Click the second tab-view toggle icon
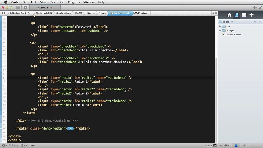This screenshot has height=148, width=263. [25, 7]
